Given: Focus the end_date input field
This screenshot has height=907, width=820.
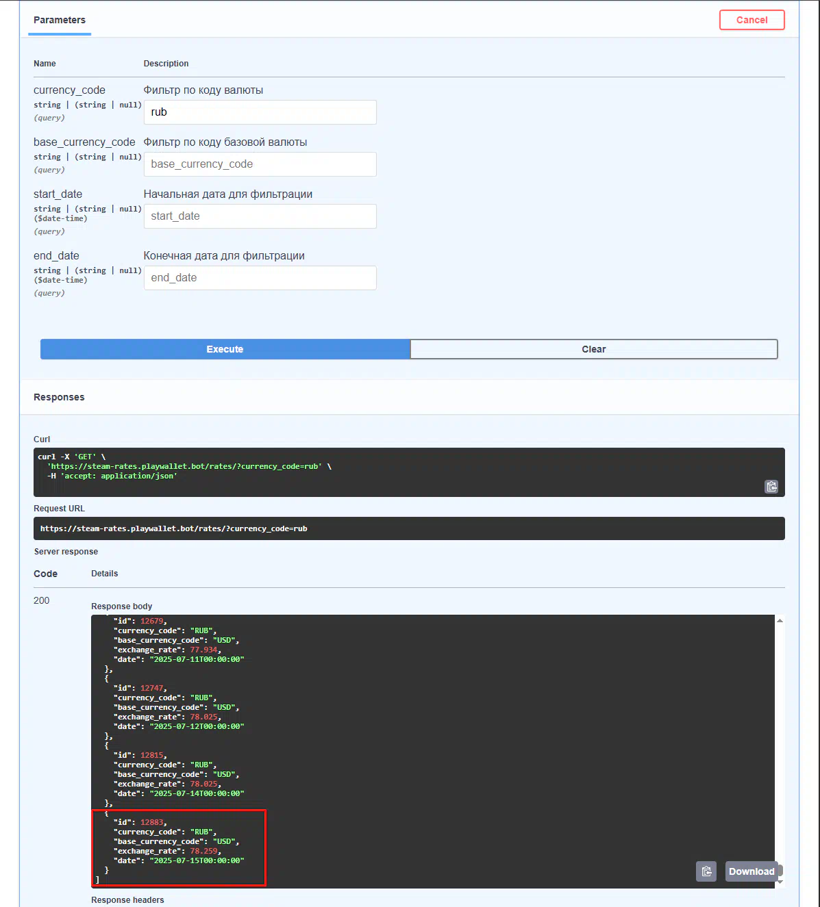Looking at the screenshot, I should tap(260, 278).
